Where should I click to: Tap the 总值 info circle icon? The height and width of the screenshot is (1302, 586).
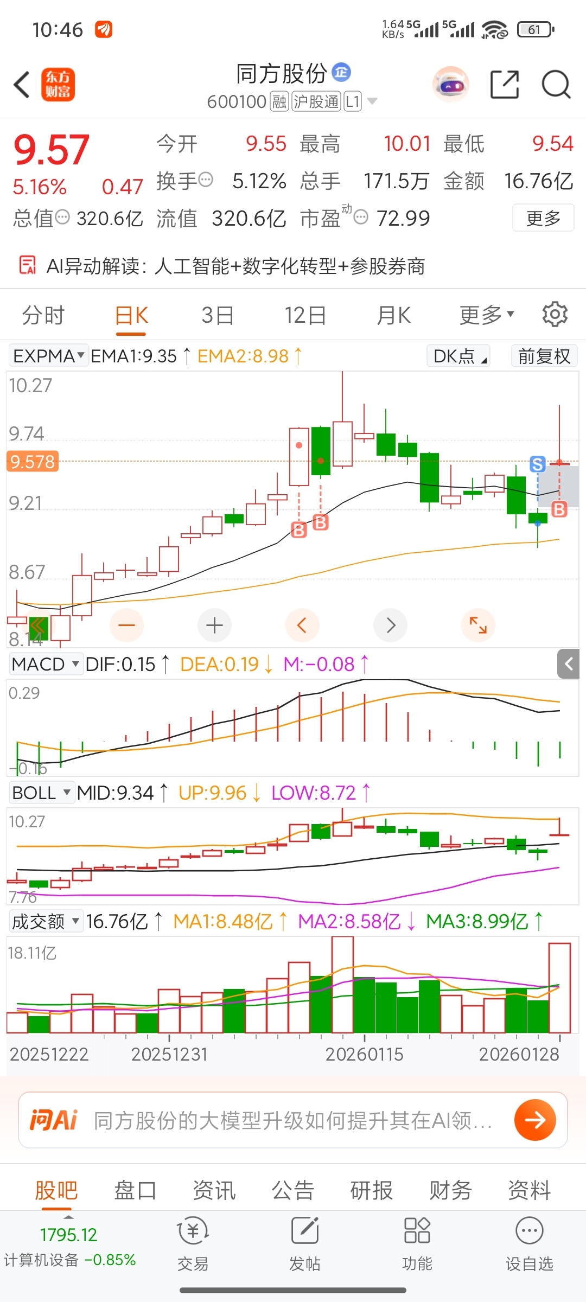63,217
